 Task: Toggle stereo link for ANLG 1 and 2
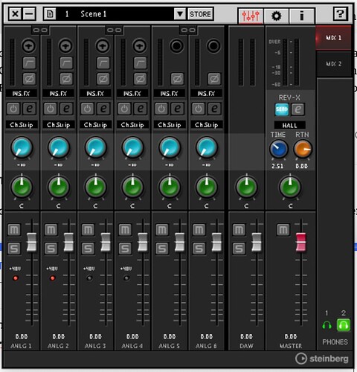point(40,31)
